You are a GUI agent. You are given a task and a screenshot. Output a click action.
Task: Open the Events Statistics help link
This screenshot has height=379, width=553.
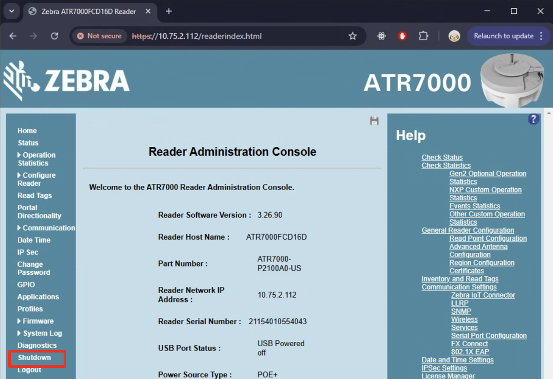point(474,206)
